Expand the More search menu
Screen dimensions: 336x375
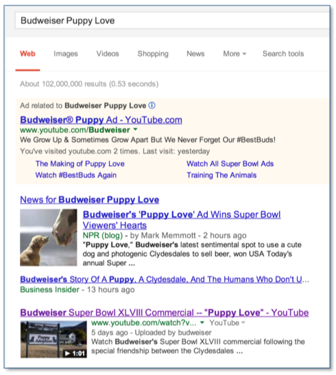[235, 54]
